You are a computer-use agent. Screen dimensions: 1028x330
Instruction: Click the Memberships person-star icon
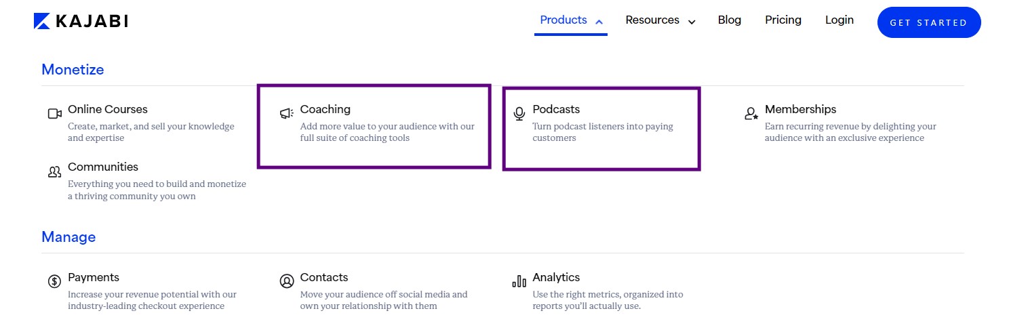coord(751,114)
